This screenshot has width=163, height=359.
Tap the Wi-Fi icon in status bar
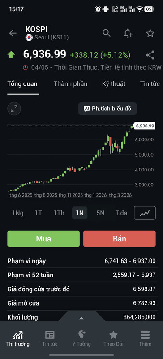click(139, 9)
